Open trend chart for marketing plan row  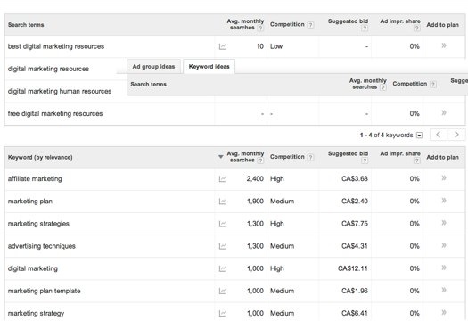(222, 202)
